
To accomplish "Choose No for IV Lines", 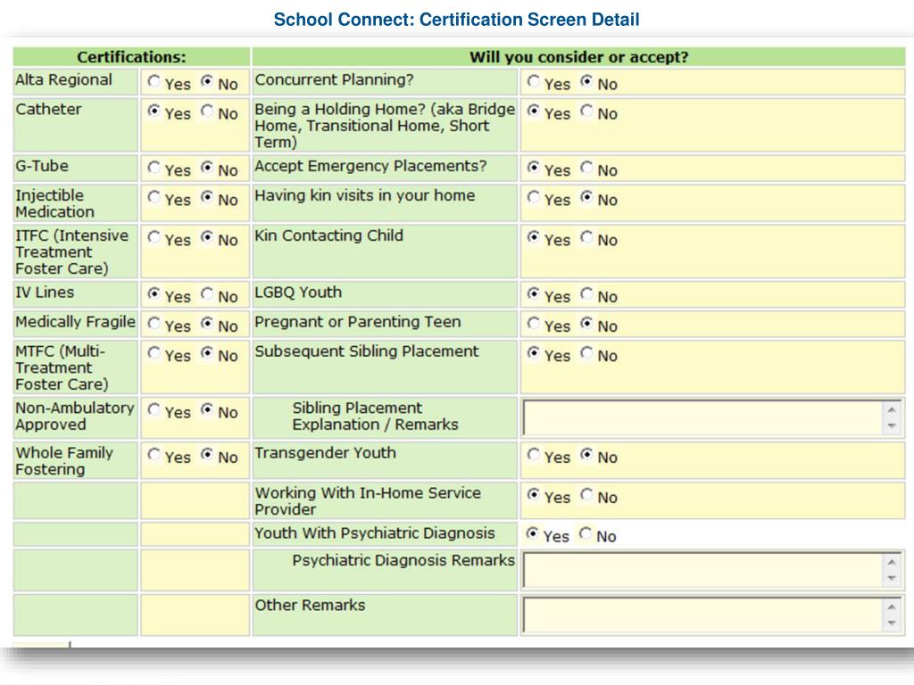I will pyautogui.click(x=207, y=293).
